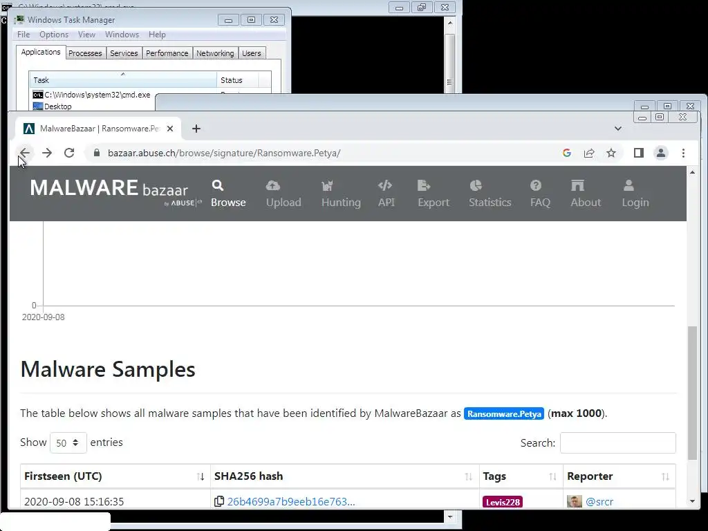The image size is (708, 531).
Task: Copy the SHA256 hash with copy icon
Action: [x=219, y=501]
